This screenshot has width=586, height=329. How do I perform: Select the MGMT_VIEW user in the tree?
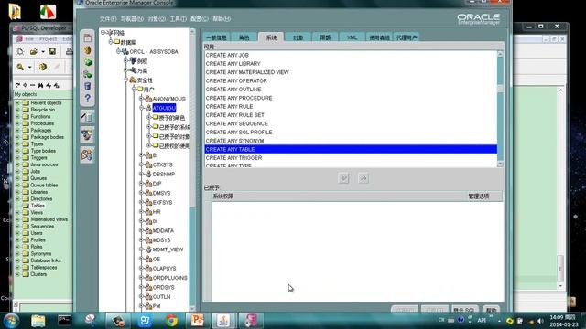click(168, 249)
